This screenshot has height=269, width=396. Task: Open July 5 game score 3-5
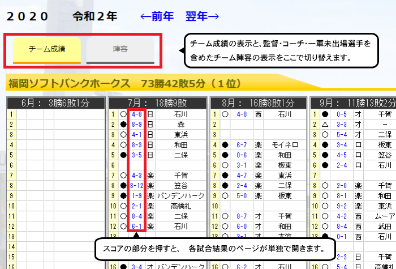pos(137,155)
